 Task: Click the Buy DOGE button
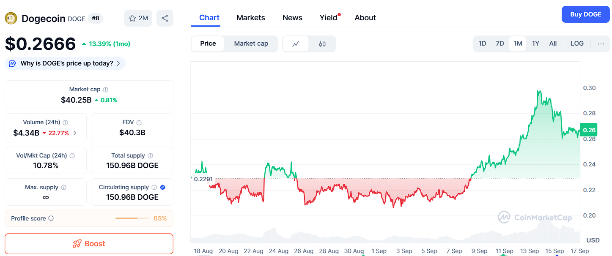pyautogui.click(x=586, y=14)
